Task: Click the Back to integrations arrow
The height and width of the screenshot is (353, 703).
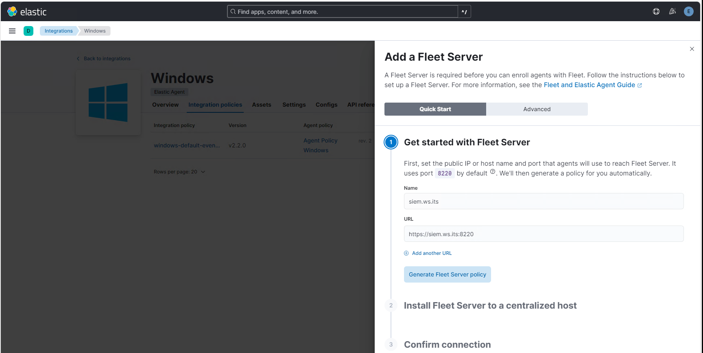Action: tap(78, 59)
